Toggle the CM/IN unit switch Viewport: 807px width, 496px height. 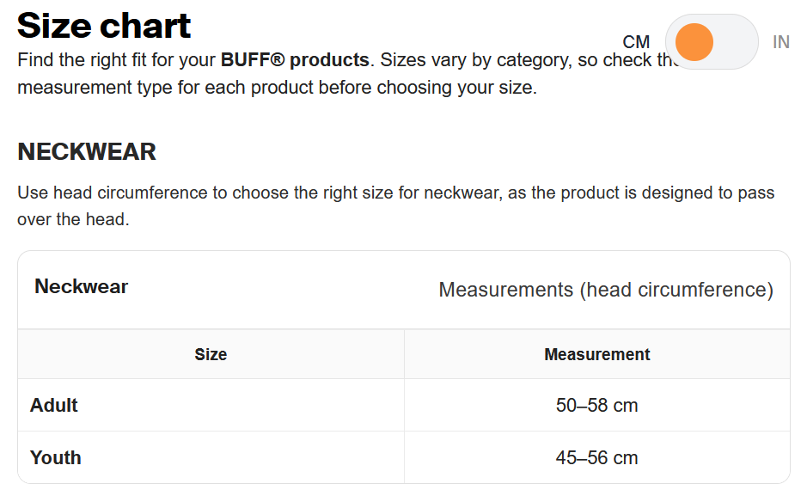pyautogui.click(x=712, y=41)
